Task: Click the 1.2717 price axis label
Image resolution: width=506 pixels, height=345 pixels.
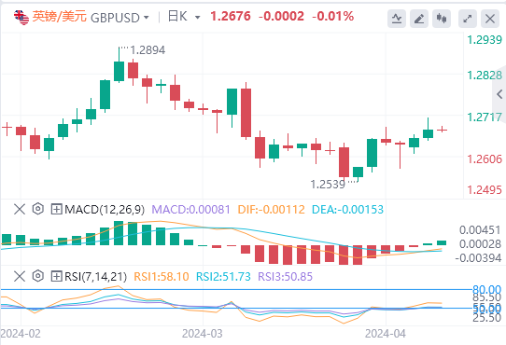Action: click(485, 117)
